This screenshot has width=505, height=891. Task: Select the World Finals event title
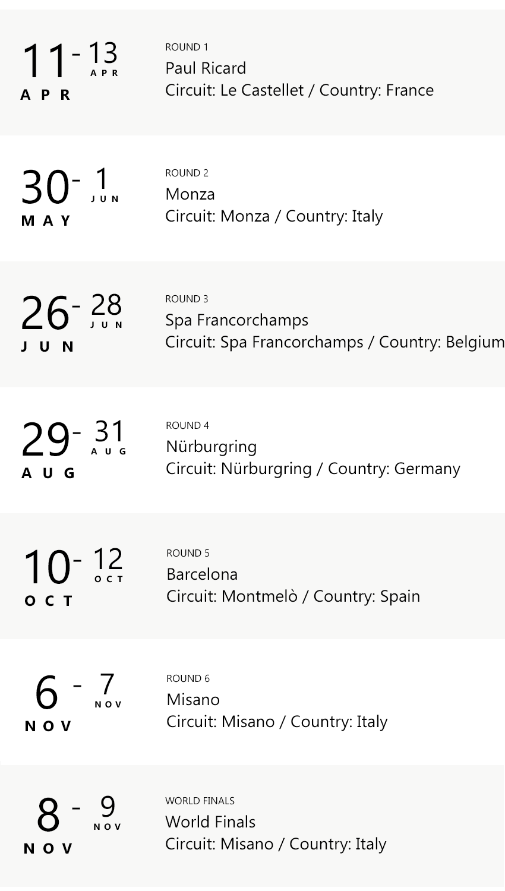210,822
